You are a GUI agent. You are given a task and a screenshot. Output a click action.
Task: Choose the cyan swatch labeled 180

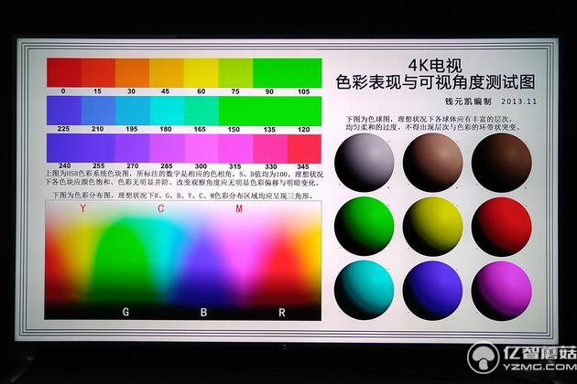click(167, 111)
